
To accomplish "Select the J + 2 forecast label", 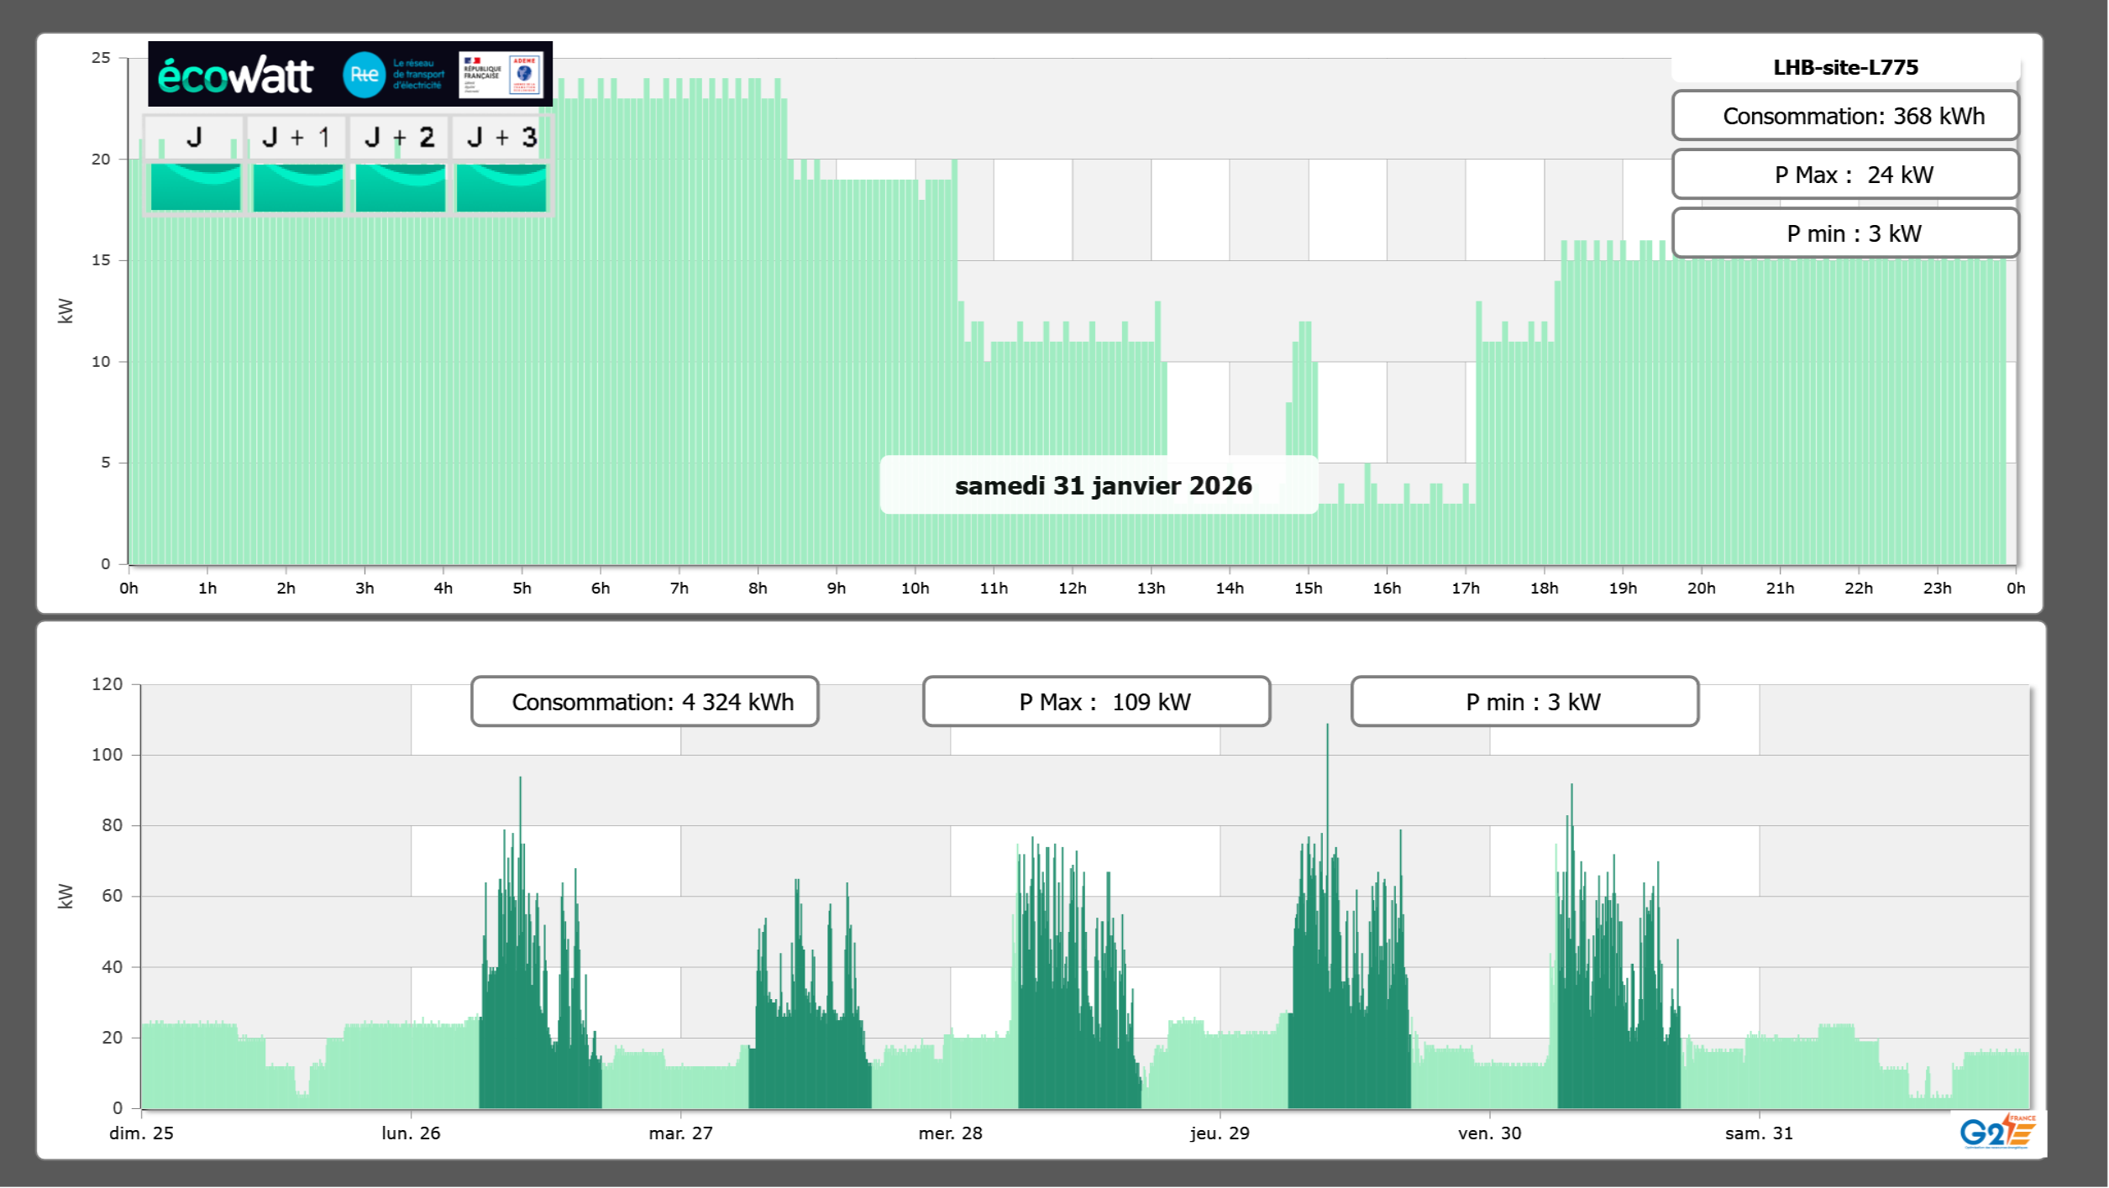I will 400,137.
